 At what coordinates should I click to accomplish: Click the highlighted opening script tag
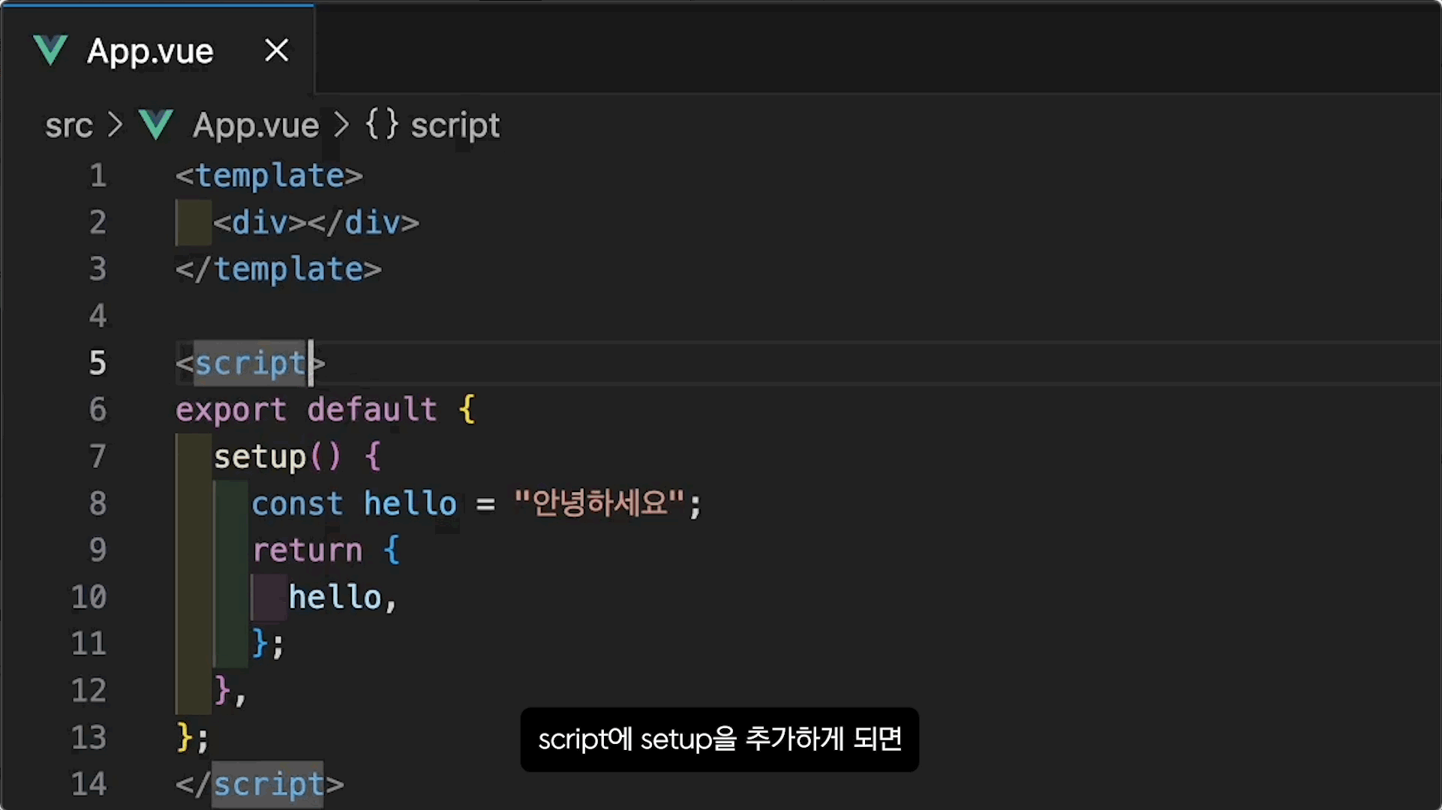pos(250,364)
